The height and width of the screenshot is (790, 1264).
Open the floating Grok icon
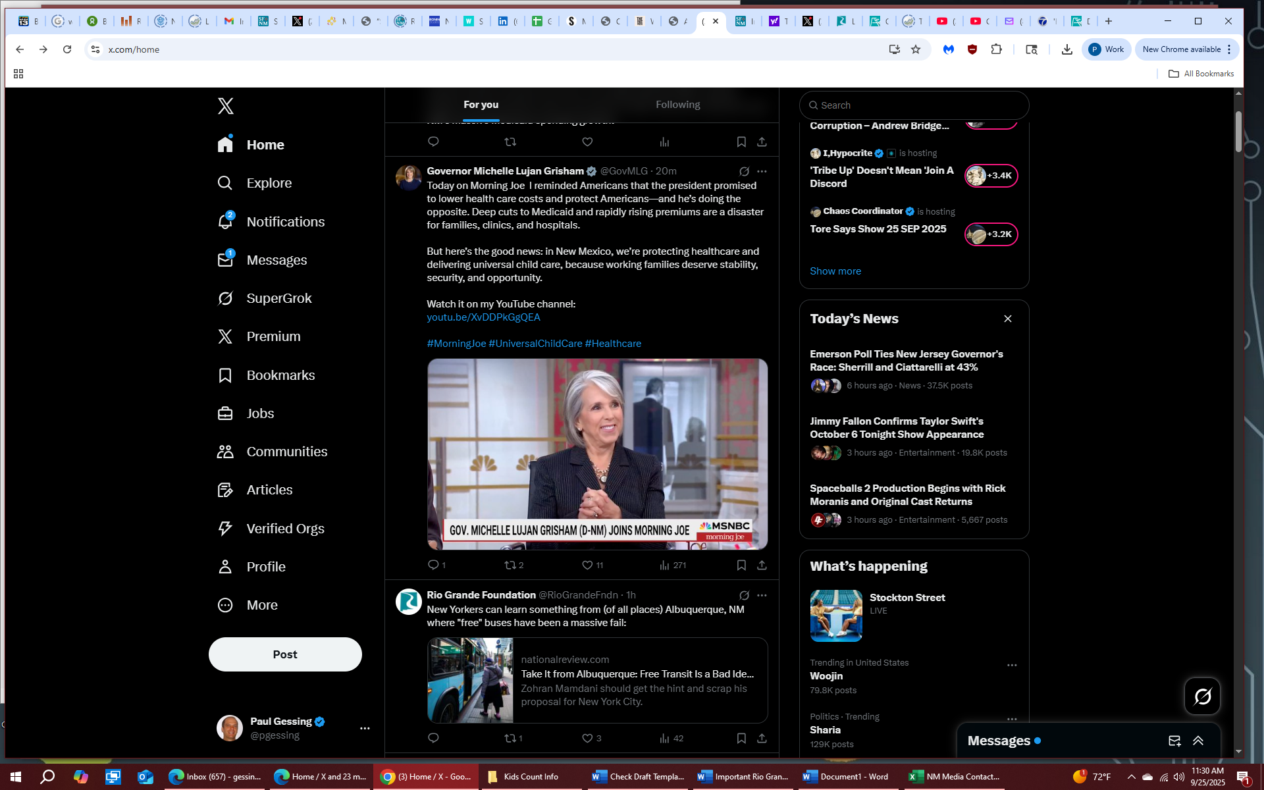coord(1202,696)
